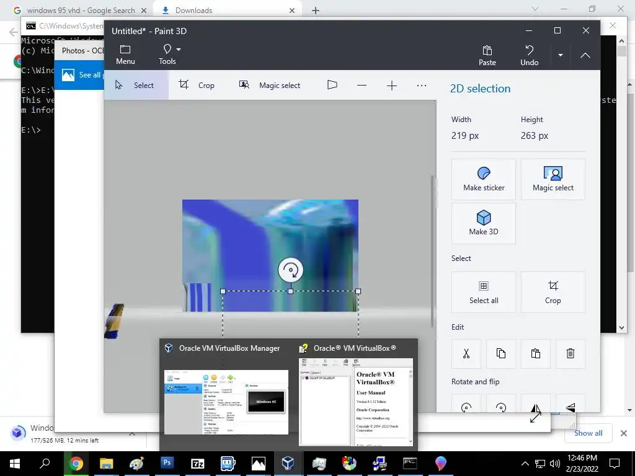Viewport: 635px width, 476px height.
Task: Open the clock showing 12:46 PM
Action: coord(582,464)
